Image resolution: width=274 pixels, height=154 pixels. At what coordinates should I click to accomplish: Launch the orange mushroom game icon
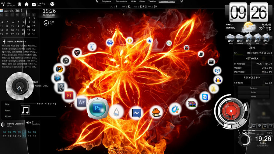(x=156, y=112)
